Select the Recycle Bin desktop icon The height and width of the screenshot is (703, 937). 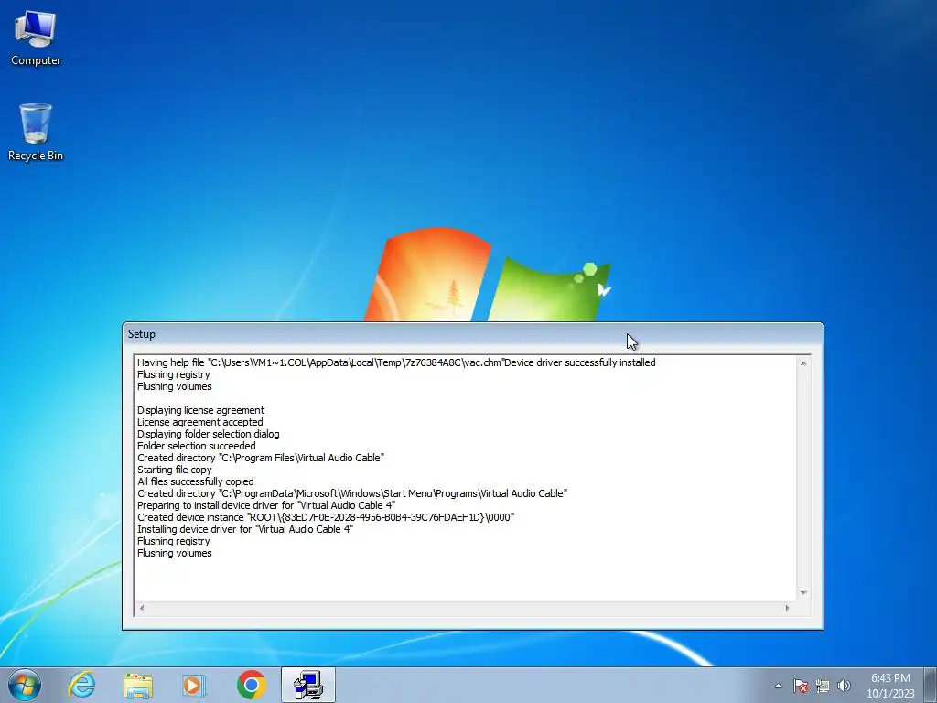pyautogui.click(x=36, y=132)
